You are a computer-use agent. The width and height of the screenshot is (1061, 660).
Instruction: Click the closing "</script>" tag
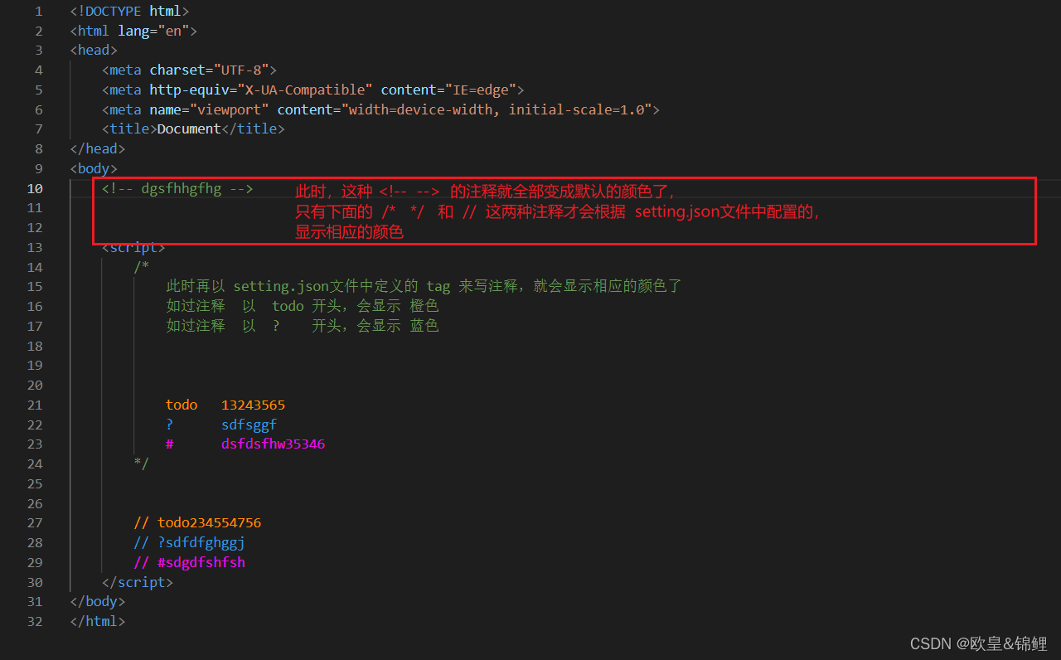click(x=138, y=583)
